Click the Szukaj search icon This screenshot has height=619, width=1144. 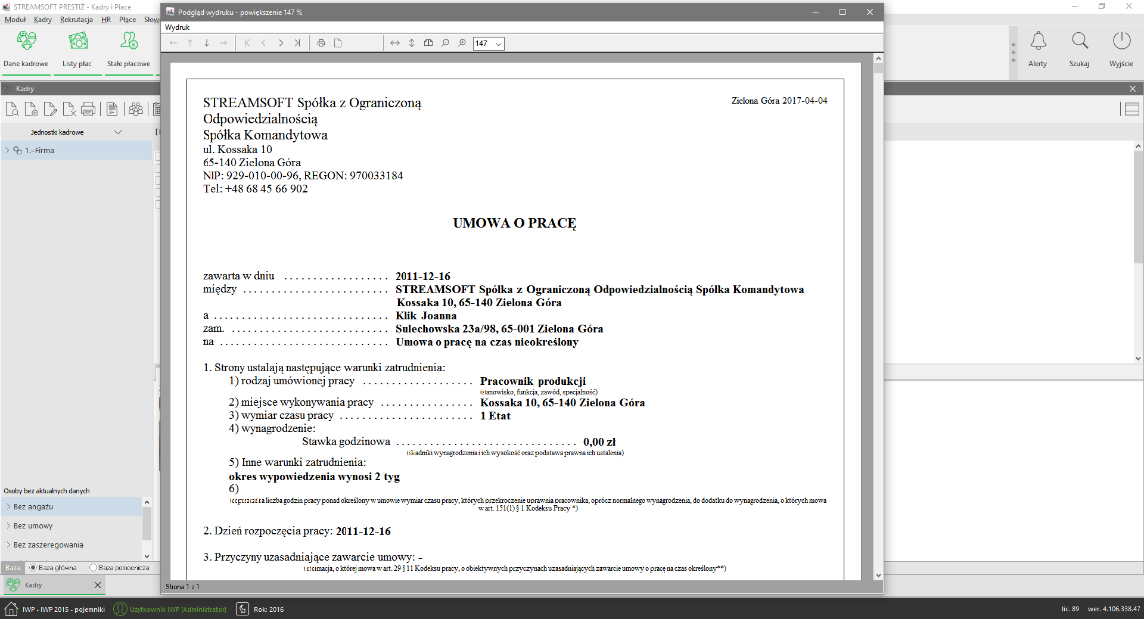click(1080, 41)
